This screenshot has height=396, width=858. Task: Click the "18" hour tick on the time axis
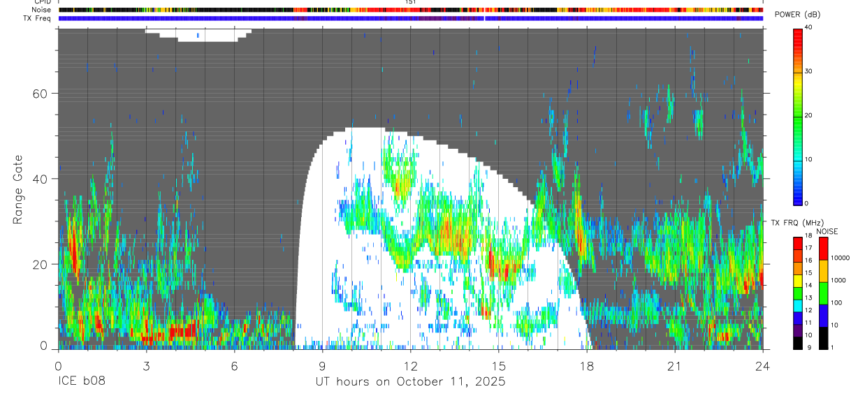[x=586, y=366]
